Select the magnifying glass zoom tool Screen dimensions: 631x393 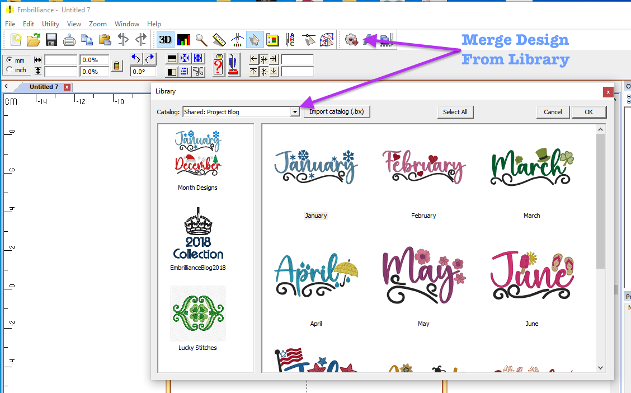(x=201, y=40)
